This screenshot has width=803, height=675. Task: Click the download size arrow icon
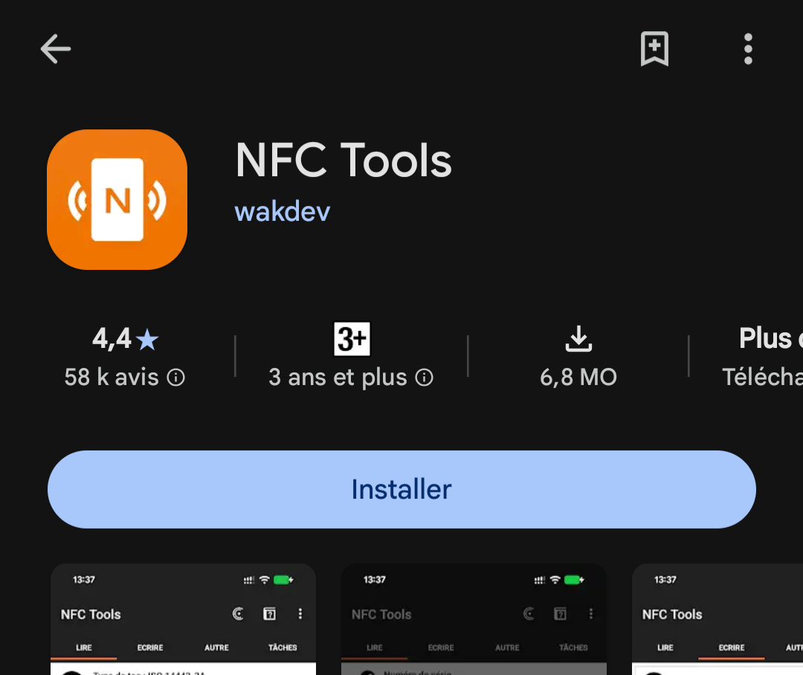click(578, 338)
